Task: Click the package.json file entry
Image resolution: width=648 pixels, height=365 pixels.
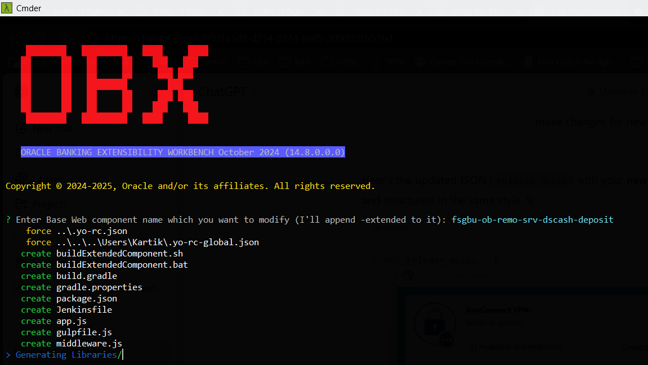Action: [x=87, y=299]
